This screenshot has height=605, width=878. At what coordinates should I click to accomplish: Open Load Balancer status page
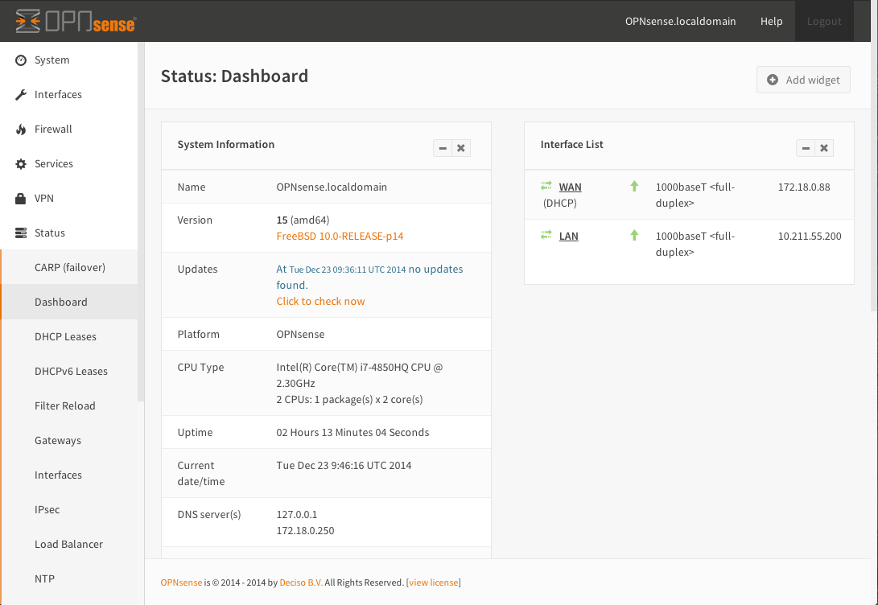[69, 545]
